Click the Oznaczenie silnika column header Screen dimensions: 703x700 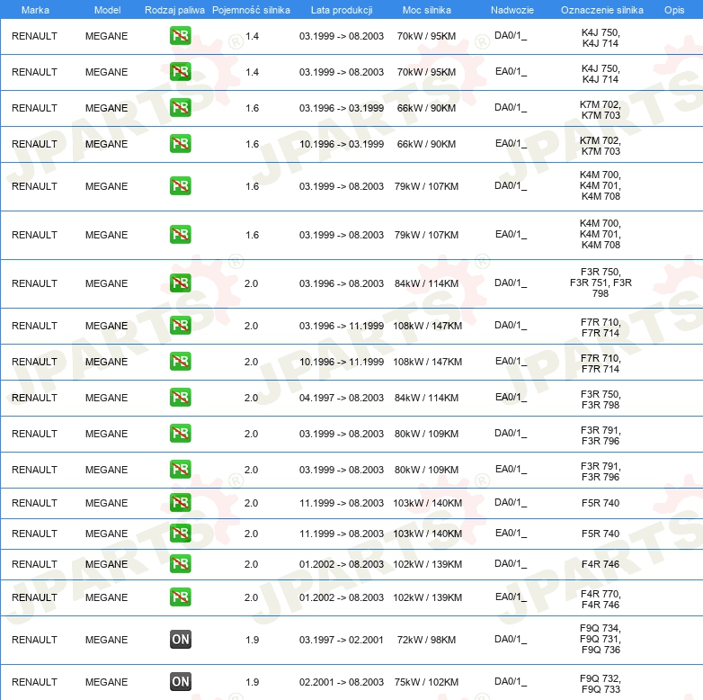click(x=601, y=9)
